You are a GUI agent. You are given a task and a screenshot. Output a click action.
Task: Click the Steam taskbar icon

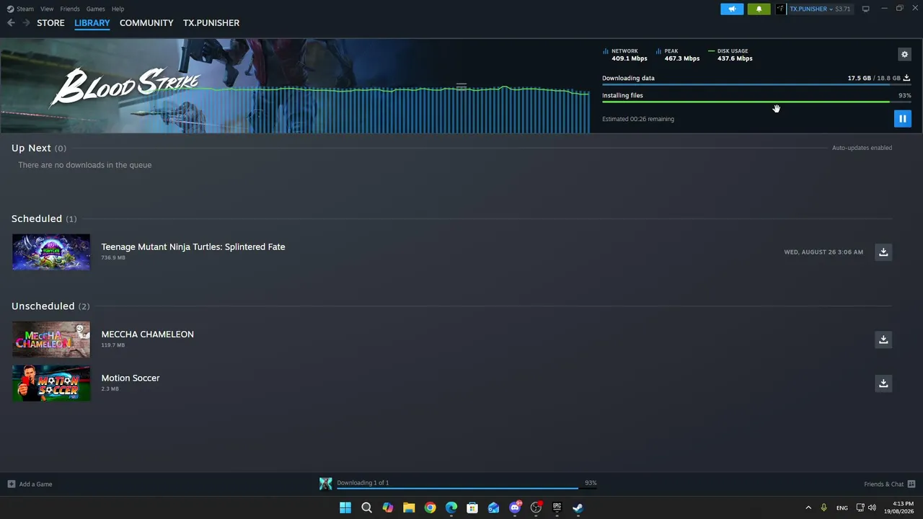[x=578, y=507]
